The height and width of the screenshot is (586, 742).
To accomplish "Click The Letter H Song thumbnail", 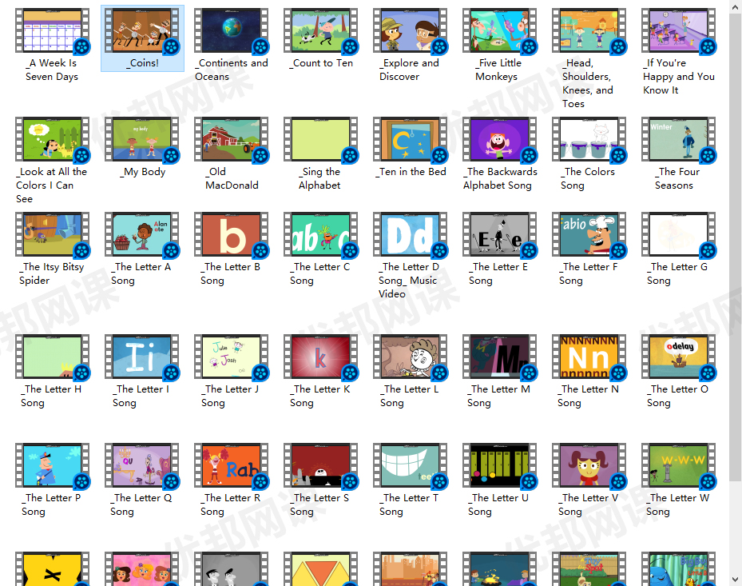I will tap(53, 357).
